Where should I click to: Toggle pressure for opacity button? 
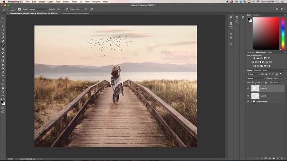click(x=67, y=9)
